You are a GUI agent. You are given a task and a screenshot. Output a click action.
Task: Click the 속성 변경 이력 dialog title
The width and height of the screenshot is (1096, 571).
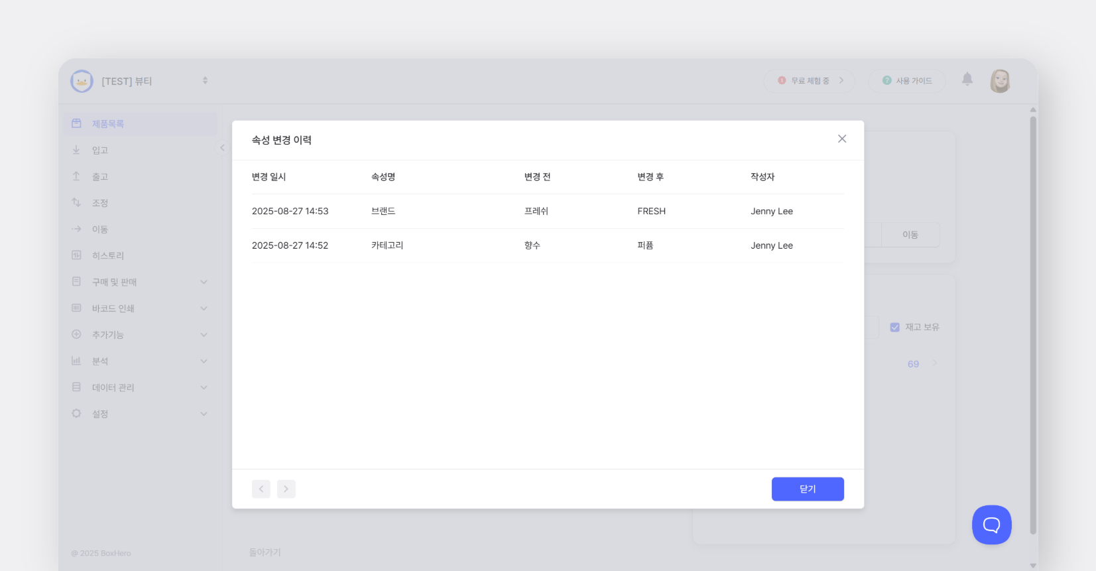click(282, 140)
